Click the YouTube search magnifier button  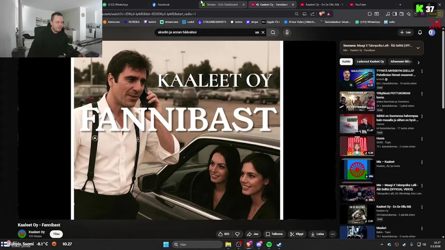point(273,32)
